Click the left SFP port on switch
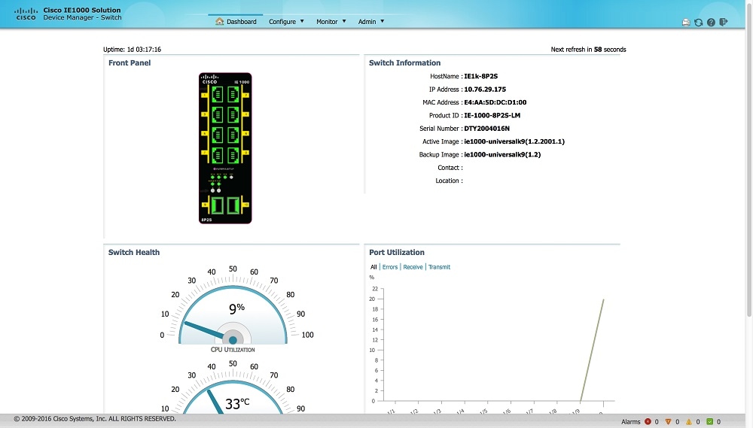753x428 pixels. (x=217, y=205)
